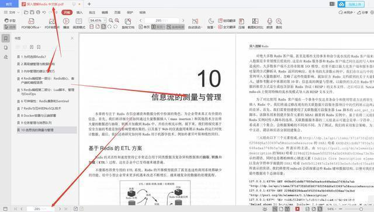Open the 编辑 ribbon tab
This screenshot has width=374, height=212.
105,12
